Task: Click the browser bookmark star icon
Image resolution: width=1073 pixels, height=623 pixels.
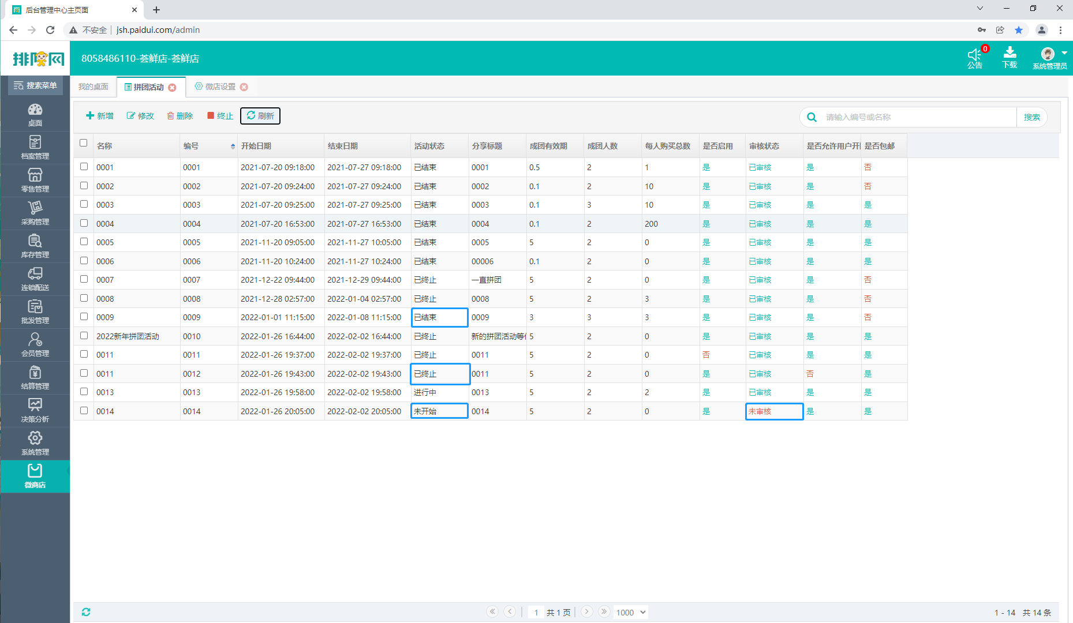Action: 1019,30
